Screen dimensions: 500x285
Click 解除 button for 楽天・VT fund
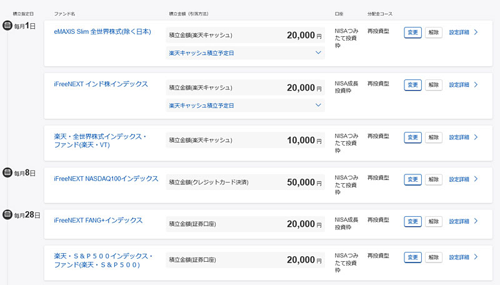434,137
